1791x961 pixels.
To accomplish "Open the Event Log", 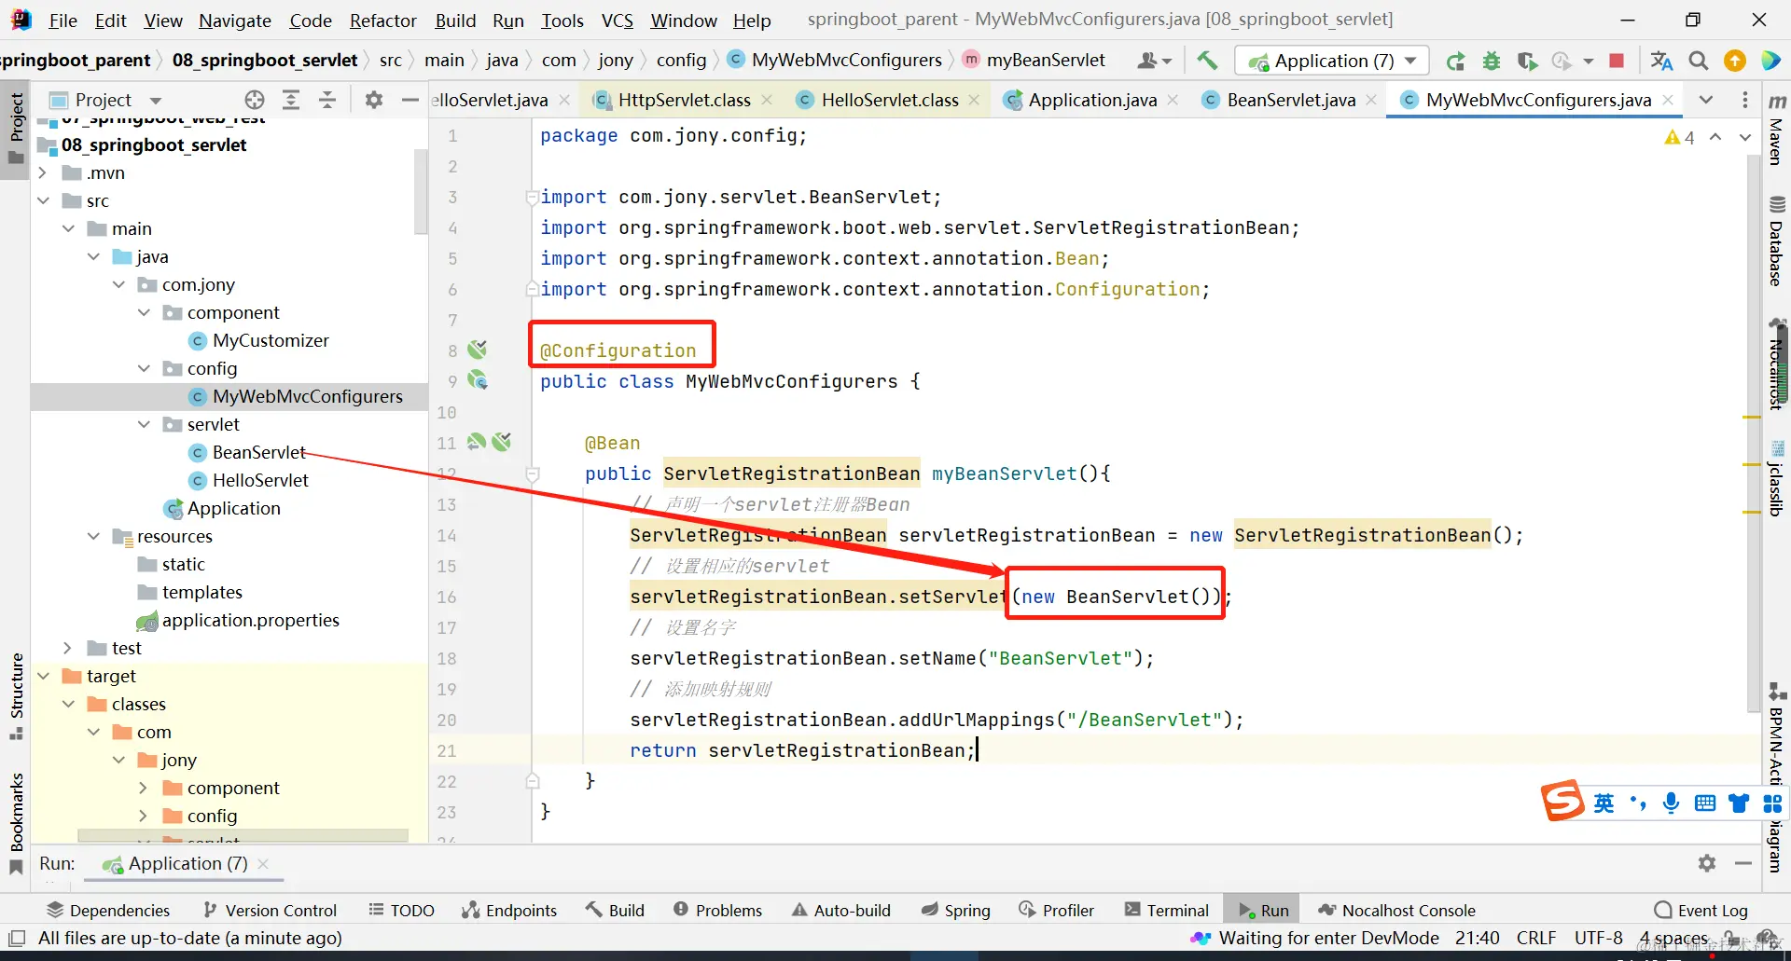I will coord(1701,911).
